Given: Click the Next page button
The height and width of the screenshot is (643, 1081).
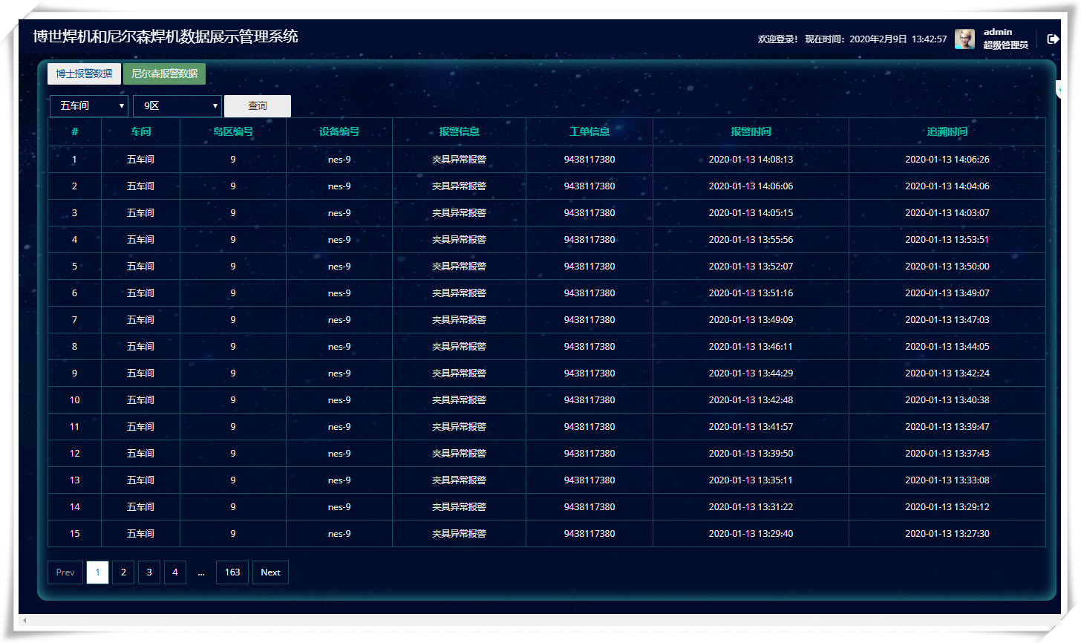Looking at the screenshot, I should [x=270, y=572].
